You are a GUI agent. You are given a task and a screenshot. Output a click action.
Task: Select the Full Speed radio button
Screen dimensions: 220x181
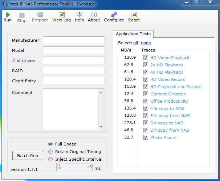point(51,144)
